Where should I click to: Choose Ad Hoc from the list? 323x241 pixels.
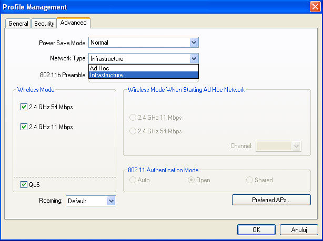[x=144, y=68]
